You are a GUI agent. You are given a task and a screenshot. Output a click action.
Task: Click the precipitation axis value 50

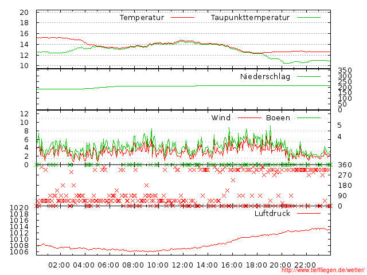click(342, 104)
